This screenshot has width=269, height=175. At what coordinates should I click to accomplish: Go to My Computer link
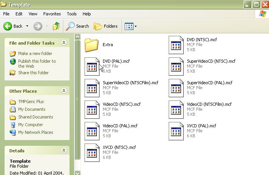30,125
